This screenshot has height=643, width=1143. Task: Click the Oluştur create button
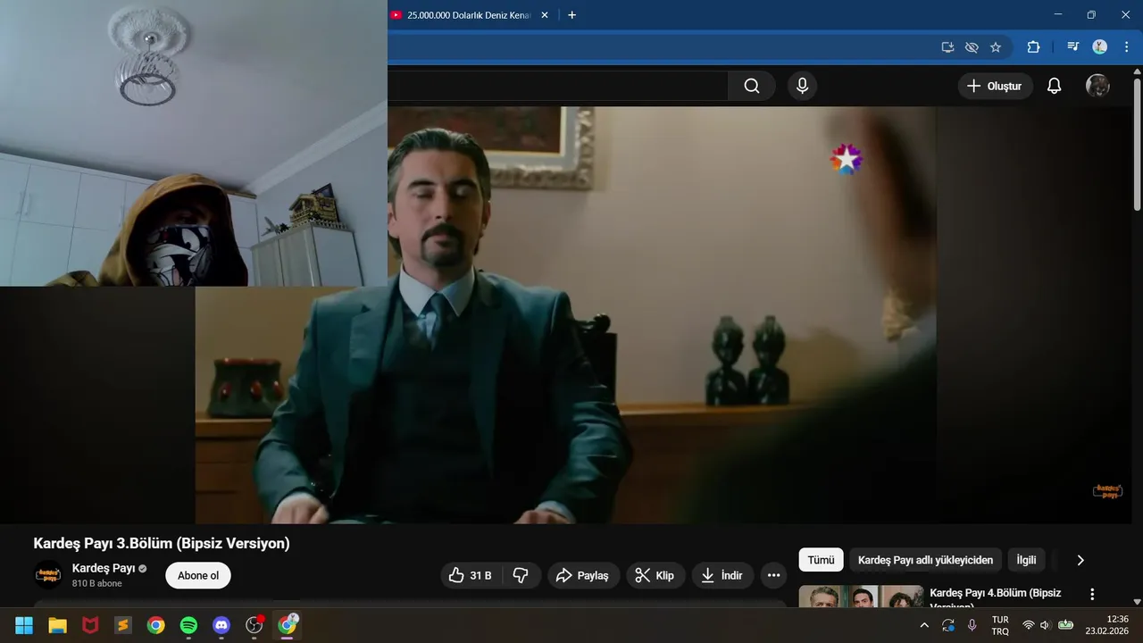[996, 86]
